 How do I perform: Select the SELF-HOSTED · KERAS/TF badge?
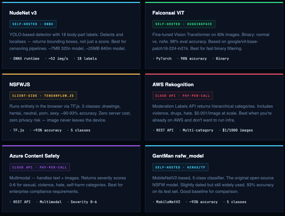(x=180, y=167)
